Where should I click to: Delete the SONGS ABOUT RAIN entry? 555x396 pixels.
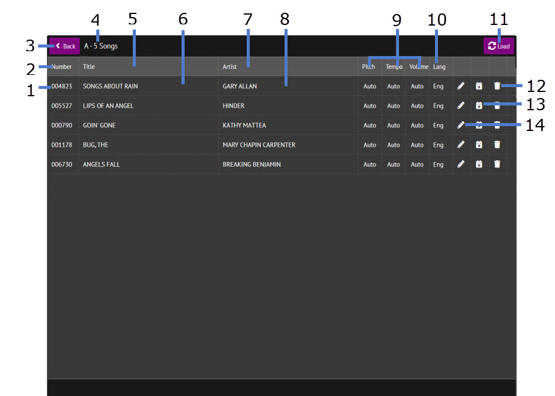click(497, 87)
